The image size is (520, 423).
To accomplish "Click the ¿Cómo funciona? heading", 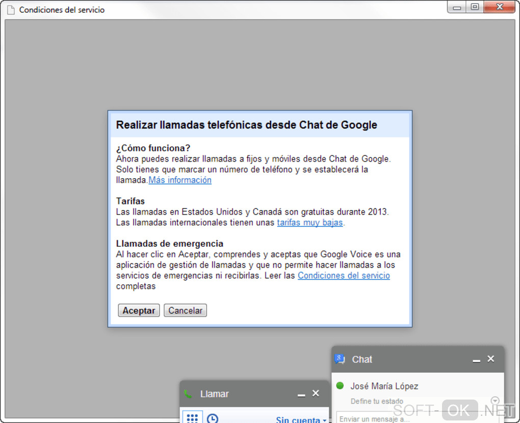I will [x=153, y=148].
